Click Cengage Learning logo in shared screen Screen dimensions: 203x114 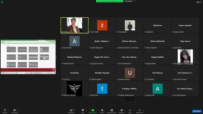11,50
